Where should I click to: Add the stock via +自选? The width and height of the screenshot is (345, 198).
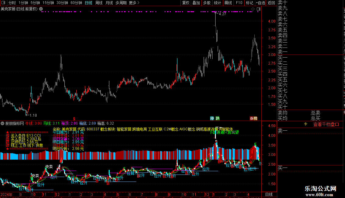[x=261, y=3]
